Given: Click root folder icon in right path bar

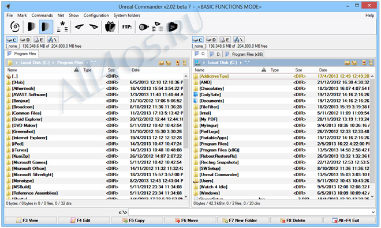Looking at the screenshot, I should tap(347, 63).
